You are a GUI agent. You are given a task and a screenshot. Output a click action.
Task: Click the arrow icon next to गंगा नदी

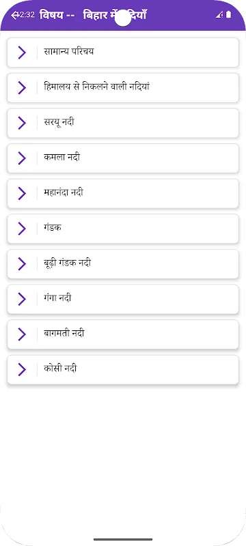pyautogui.click(x=22, y=299)
